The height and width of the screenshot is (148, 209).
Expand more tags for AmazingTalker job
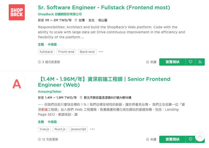coord(92,129)
